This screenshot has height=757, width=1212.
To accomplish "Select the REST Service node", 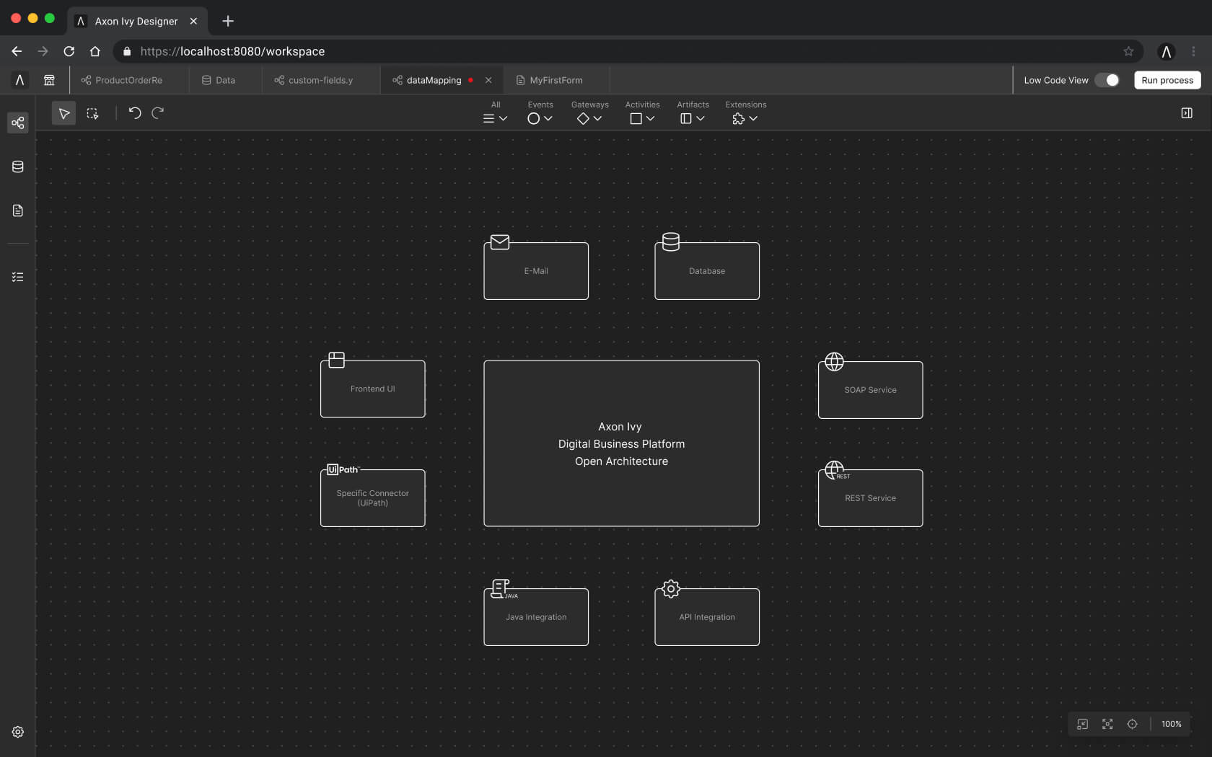I will 871,498.
